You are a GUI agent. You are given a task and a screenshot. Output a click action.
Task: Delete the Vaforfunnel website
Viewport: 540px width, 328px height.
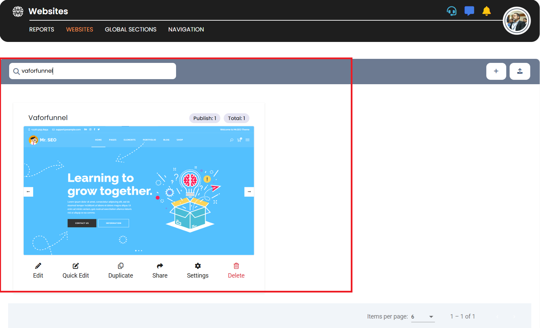point(236,271)
